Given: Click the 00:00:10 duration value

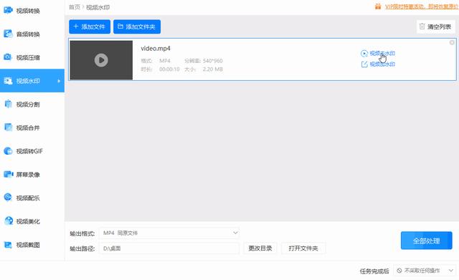Looking at the screenshot, I should click(169, 69).
